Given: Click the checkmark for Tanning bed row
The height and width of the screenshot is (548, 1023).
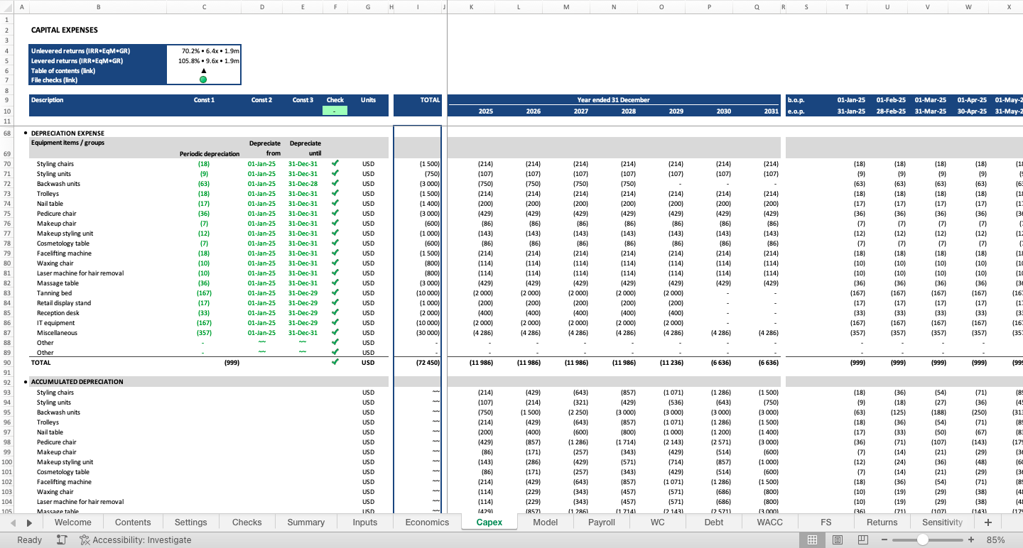Looking at the screenshot, I should 335,292.
